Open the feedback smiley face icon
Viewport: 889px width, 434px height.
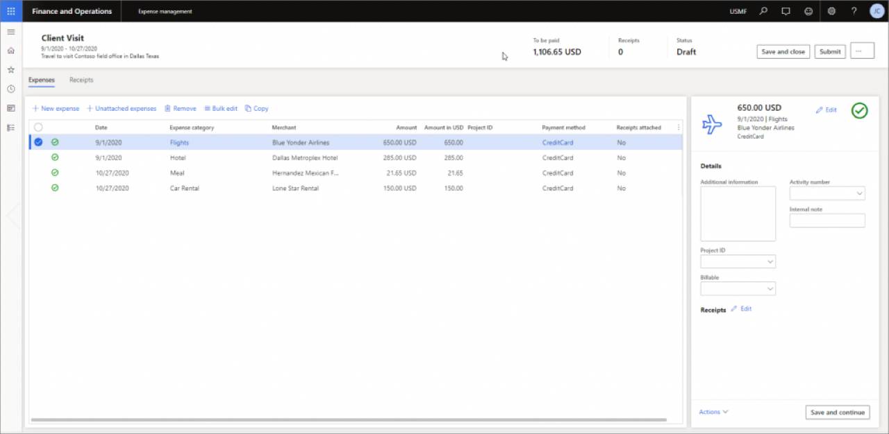click(808, 11)
